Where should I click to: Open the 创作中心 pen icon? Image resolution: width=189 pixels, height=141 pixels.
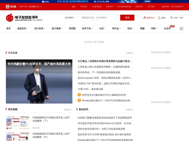point(144,18)
